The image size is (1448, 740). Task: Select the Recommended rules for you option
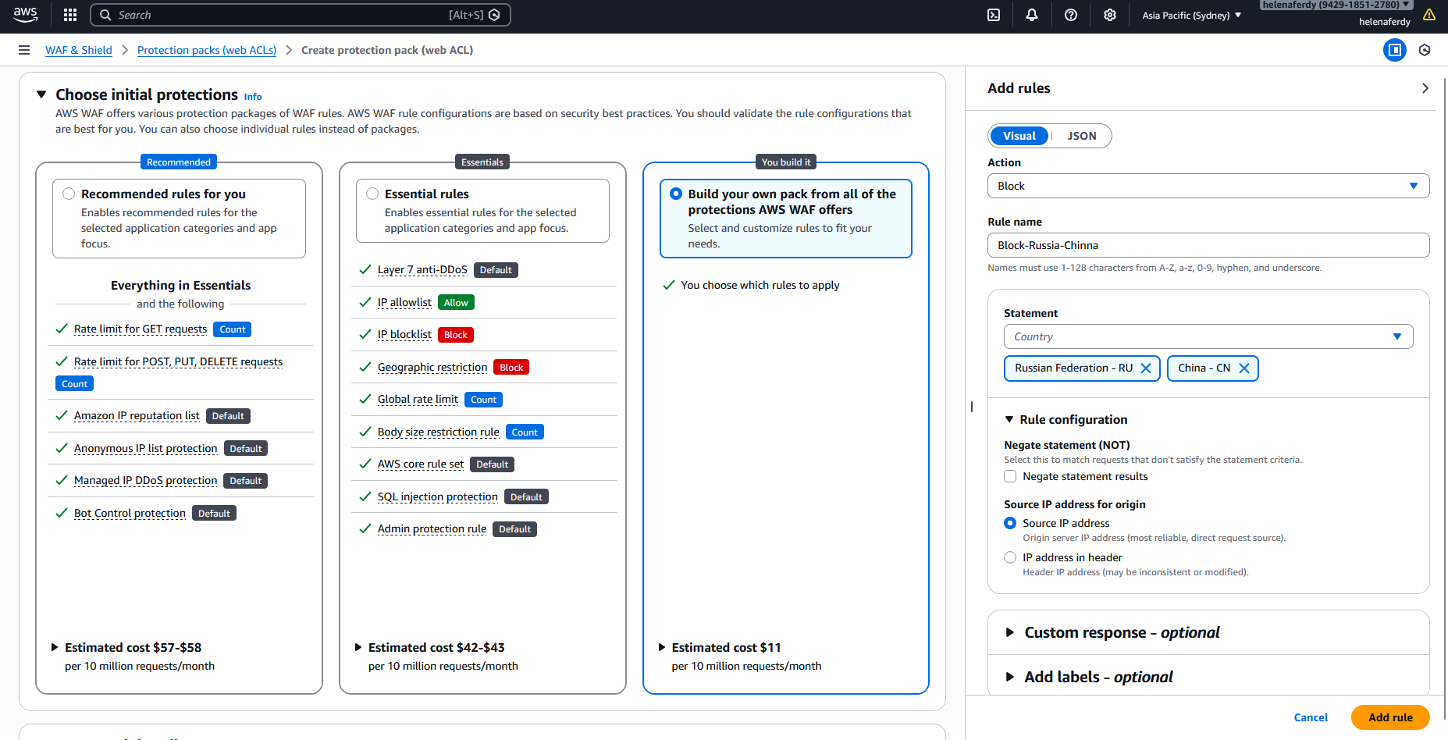click(69, 194)
